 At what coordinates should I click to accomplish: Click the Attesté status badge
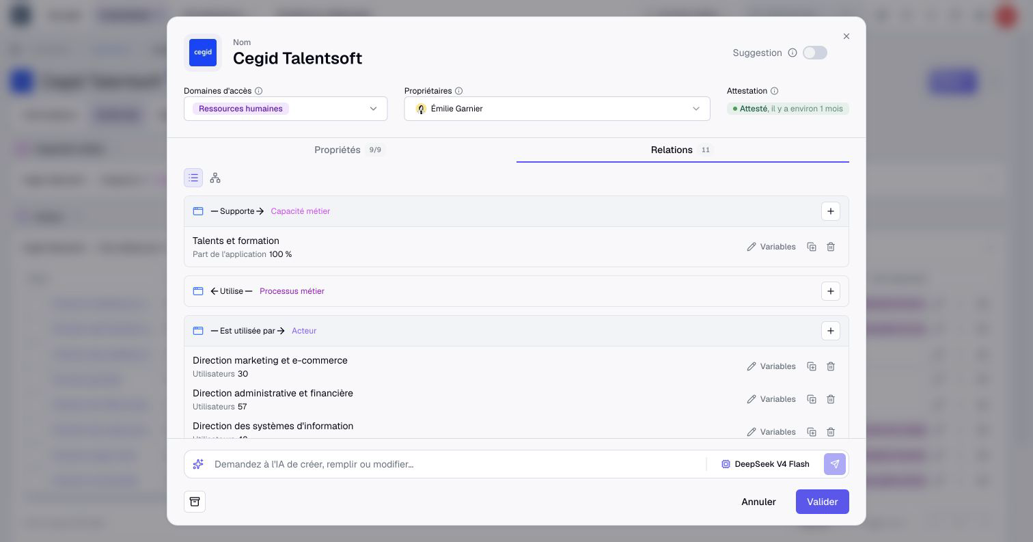[788, 109]
